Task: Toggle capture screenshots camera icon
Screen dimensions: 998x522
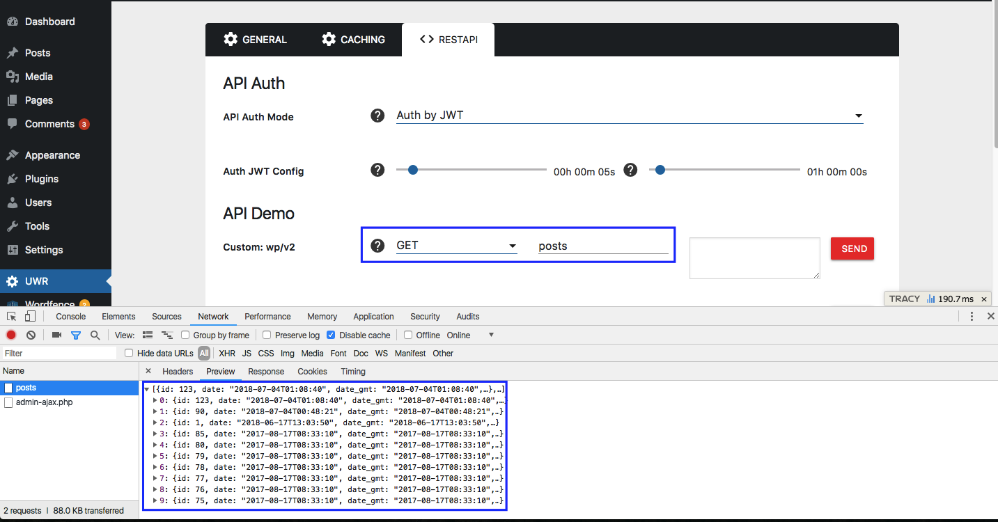Action: [57, 335]
